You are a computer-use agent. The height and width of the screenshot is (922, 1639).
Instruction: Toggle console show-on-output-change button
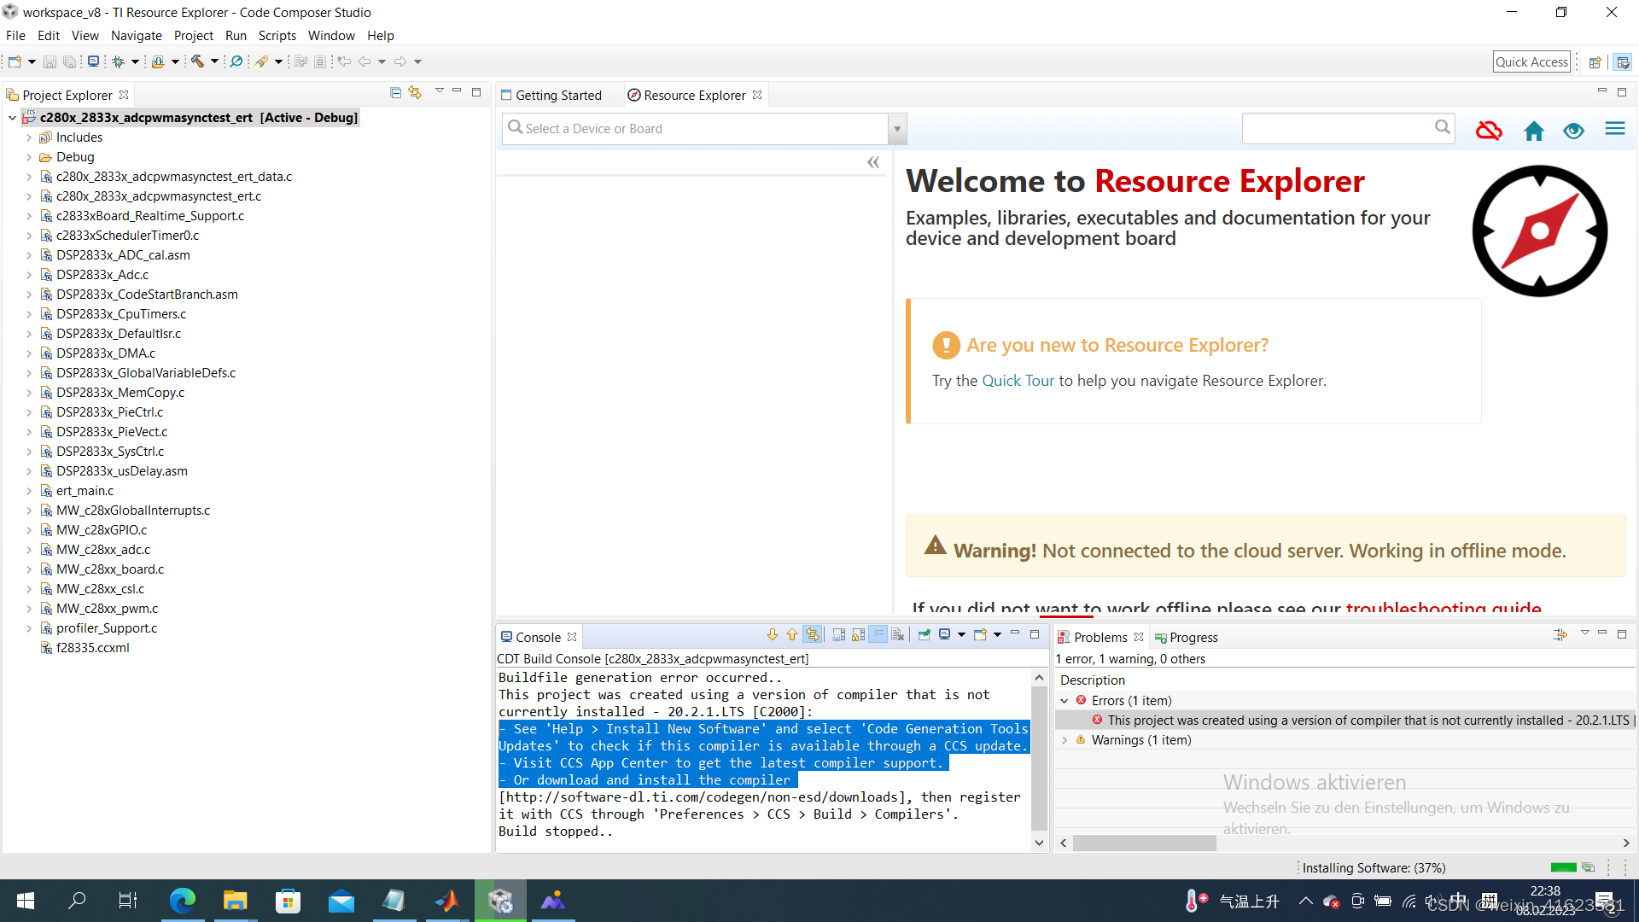878,634
